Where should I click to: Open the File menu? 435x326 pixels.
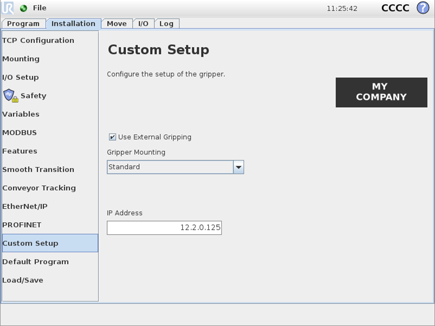point(40,8)
